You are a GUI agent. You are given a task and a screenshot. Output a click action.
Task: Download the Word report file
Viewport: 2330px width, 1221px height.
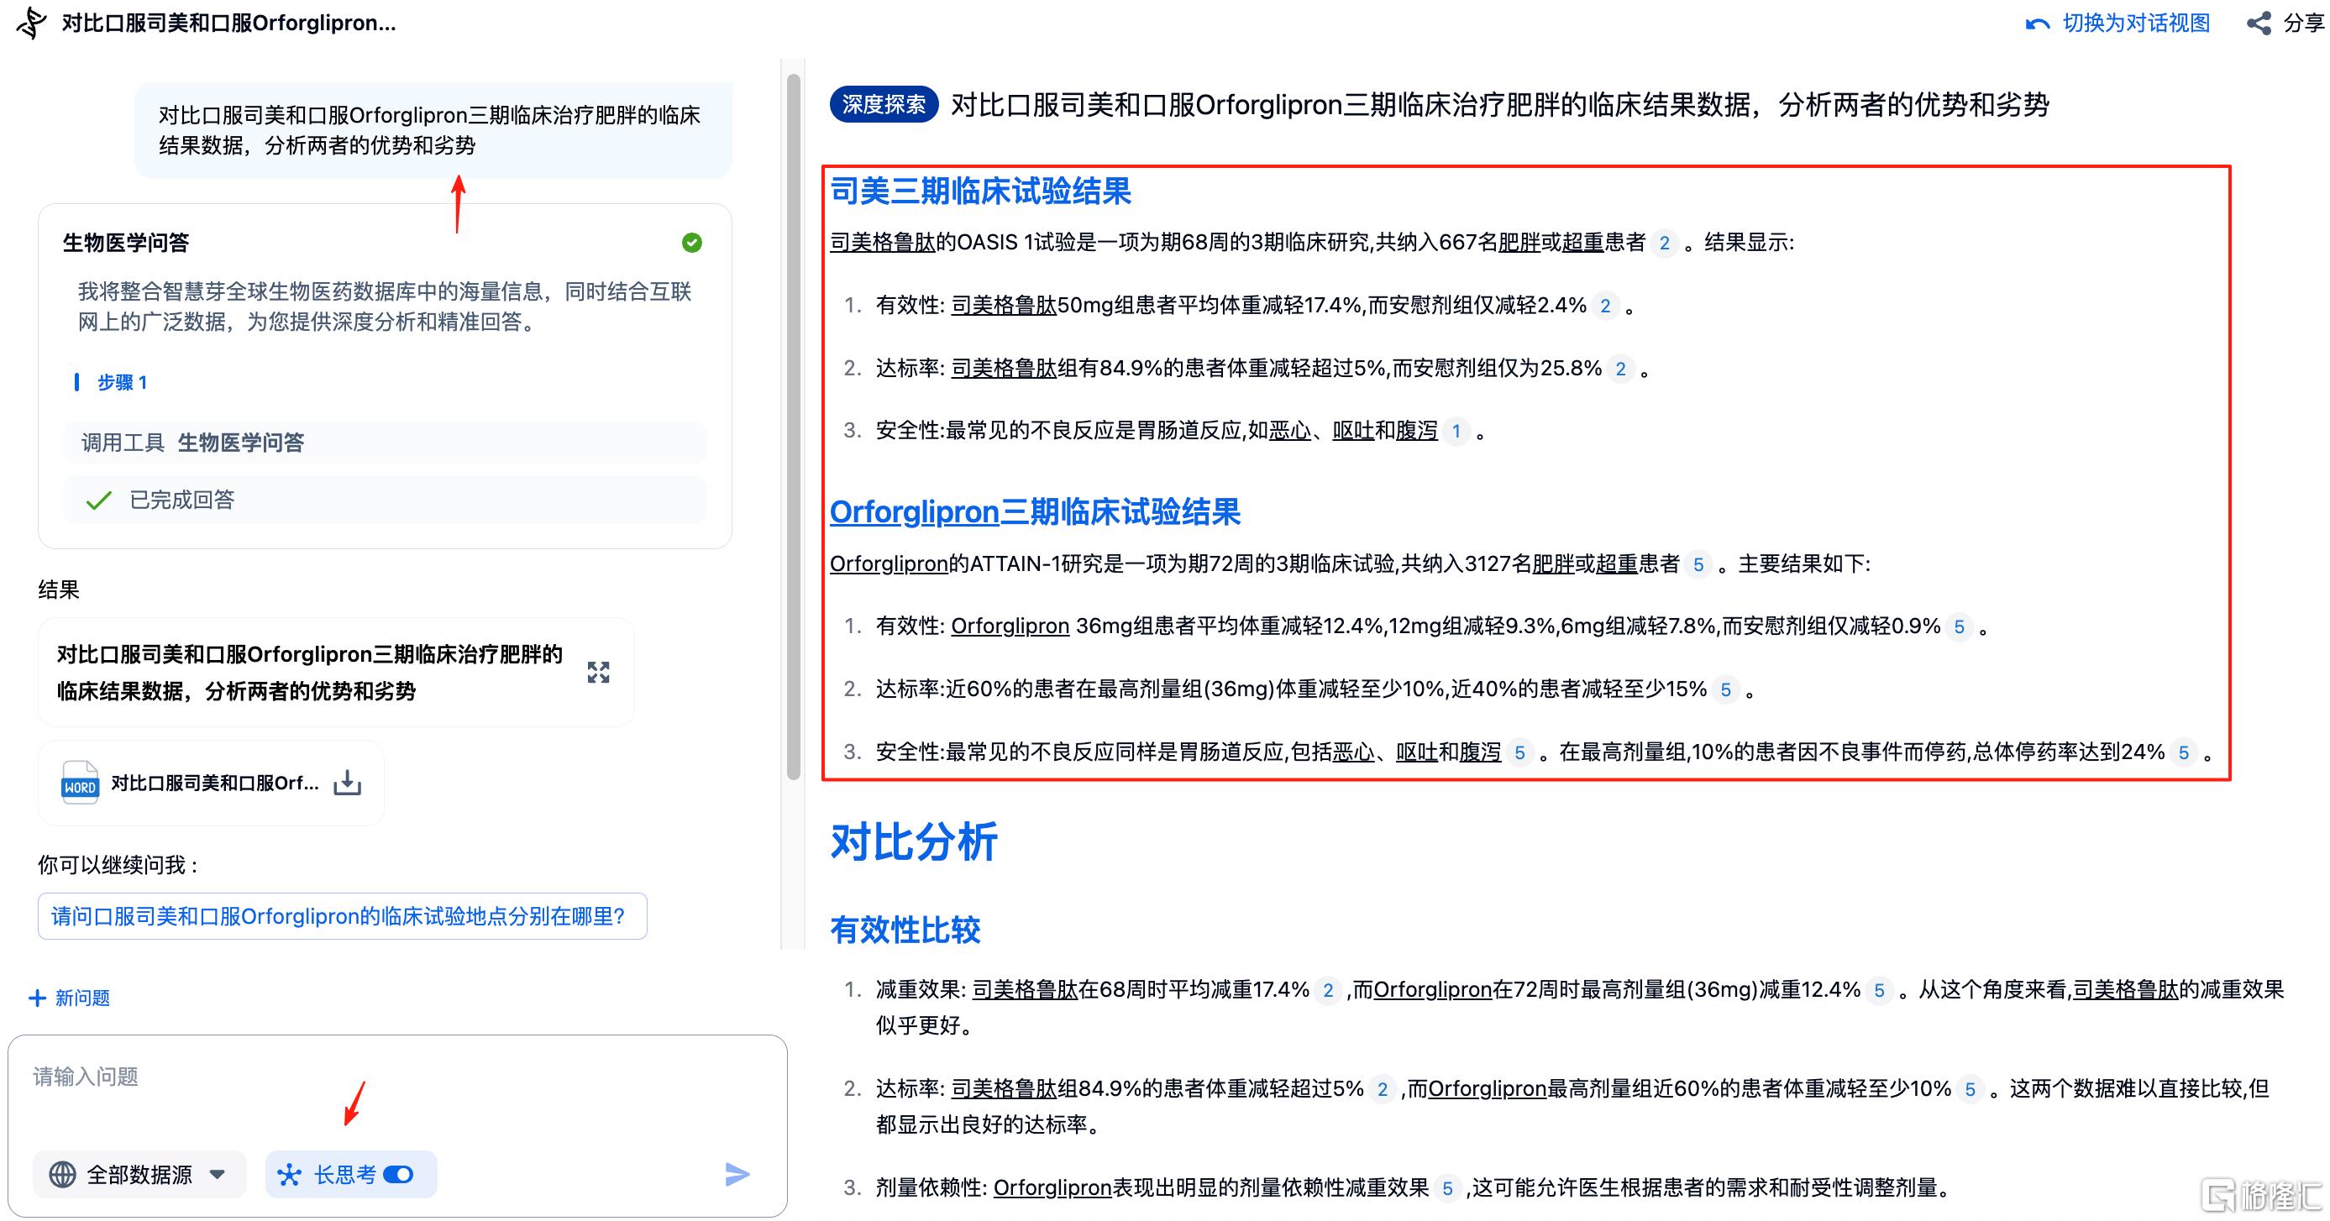[348, 783]
